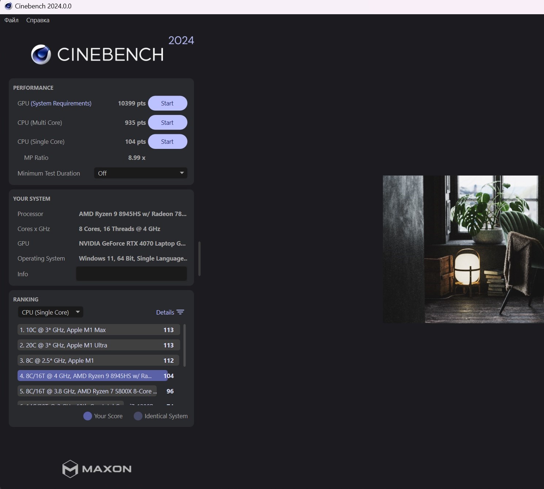Click the Your Score legend dot
The height and width of the screenshot is (489, 544).
[88, 416]
